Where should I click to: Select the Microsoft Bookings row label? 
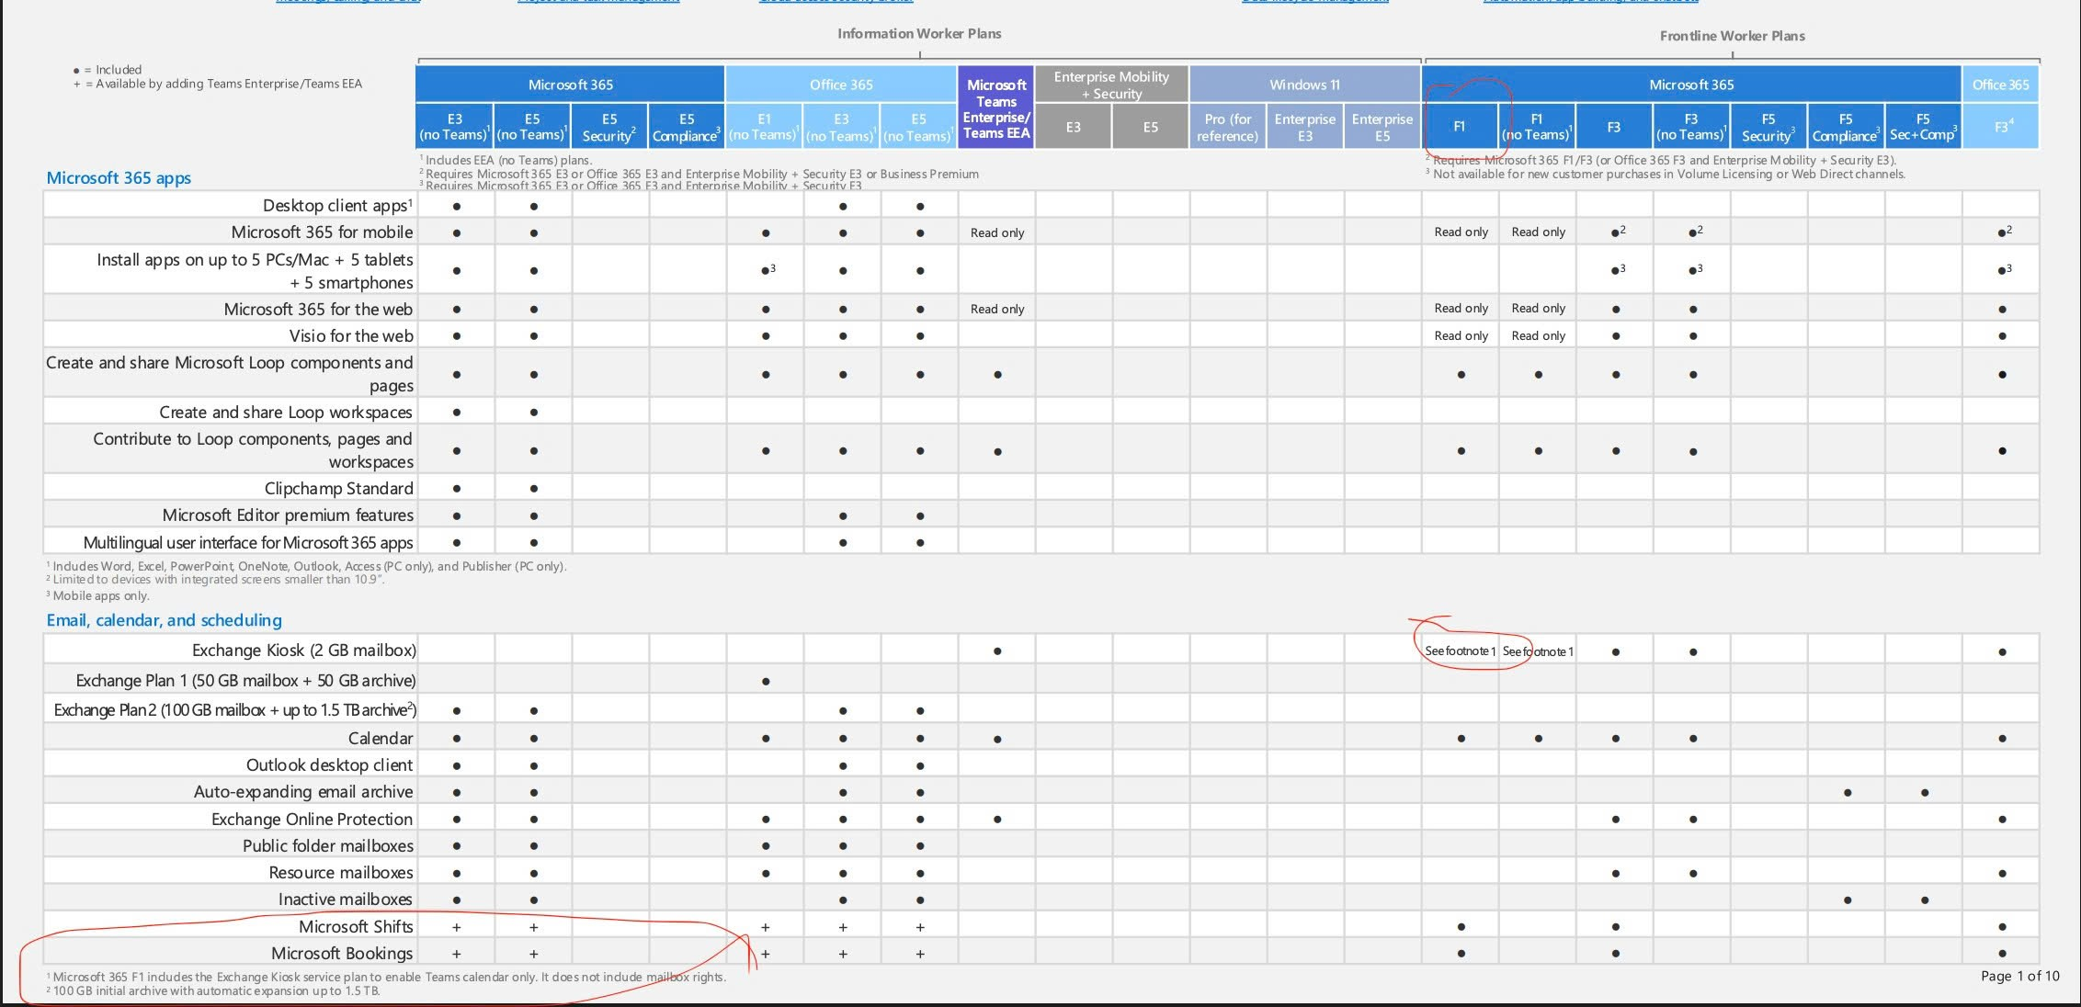(341, 953)
